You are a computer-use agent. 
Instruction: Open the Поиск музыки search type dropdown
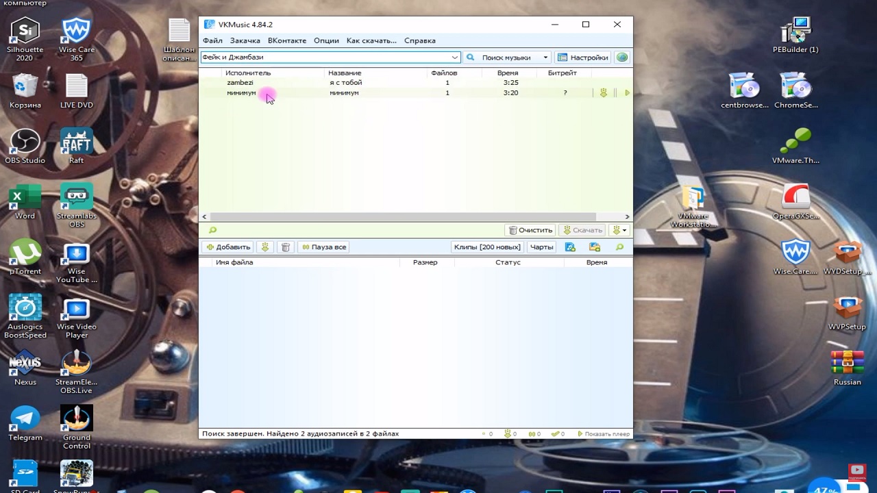(x=545, y=58)
